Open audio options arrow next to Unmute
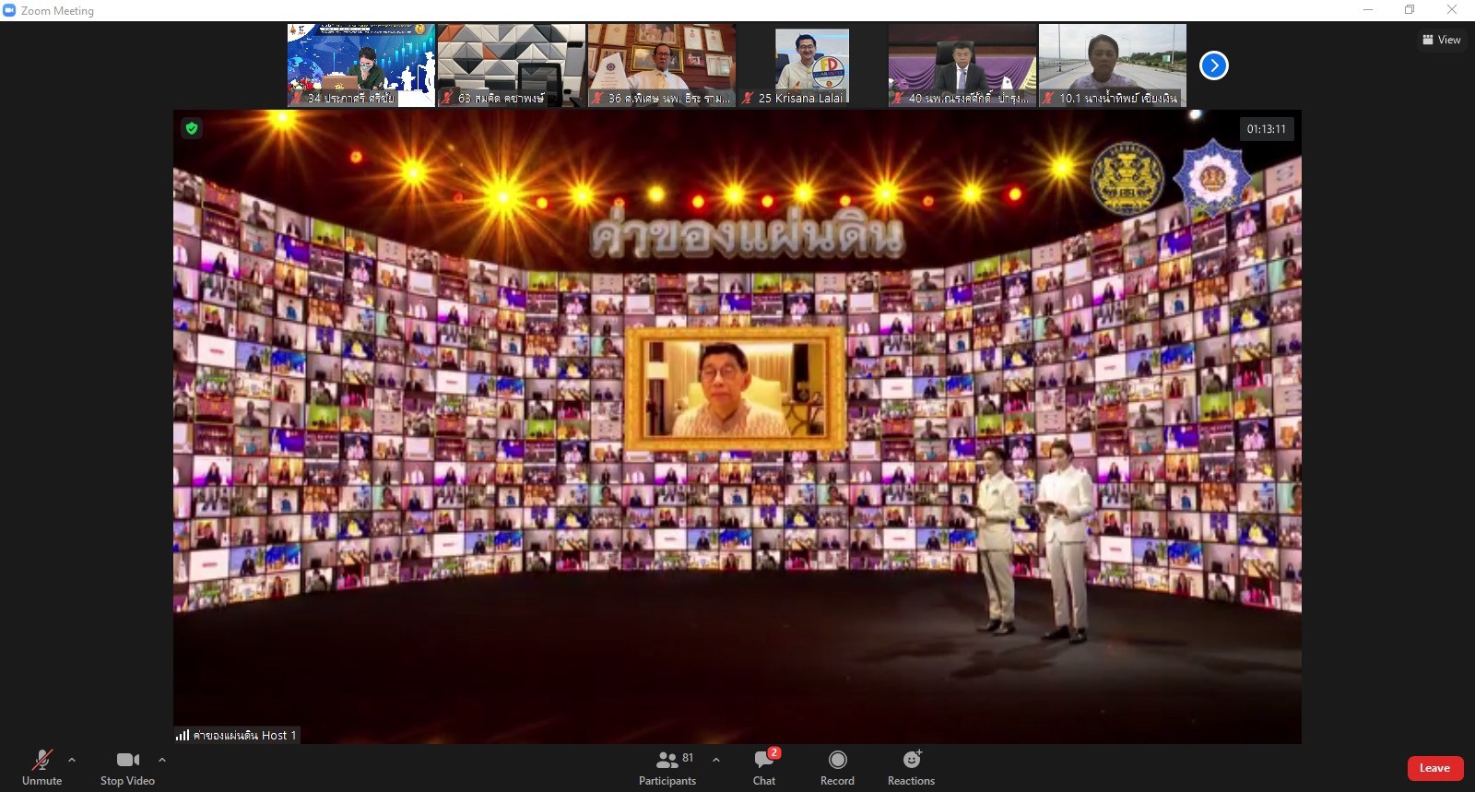Viewport: 1475px width, 792px height. pos(72,760)
